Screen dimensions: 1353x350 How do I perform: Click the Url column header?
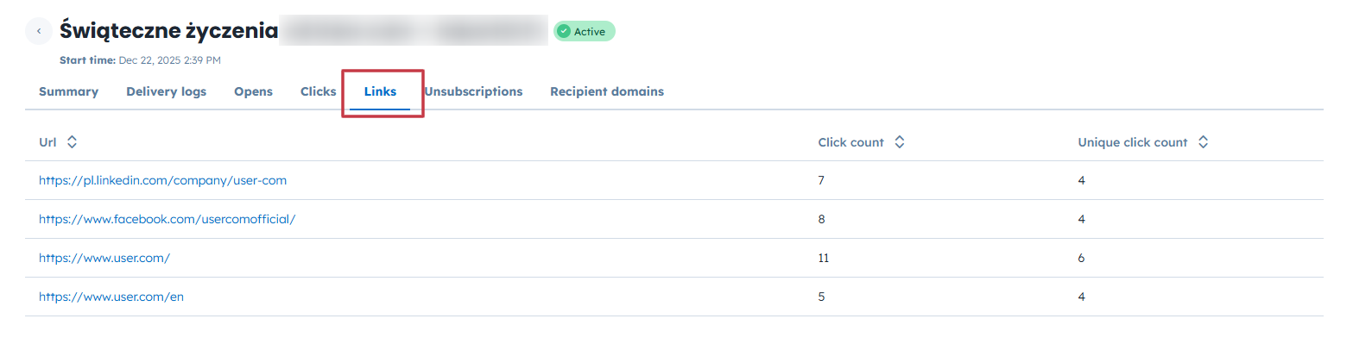click(x=47, y=142)
